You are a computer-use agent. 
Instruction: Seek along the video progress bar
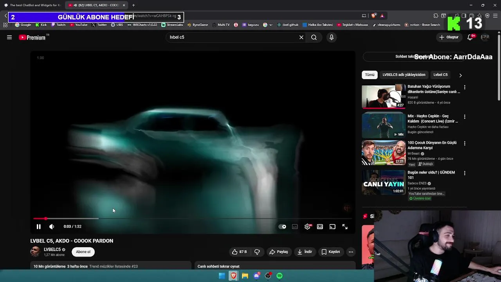click(193, 219)
